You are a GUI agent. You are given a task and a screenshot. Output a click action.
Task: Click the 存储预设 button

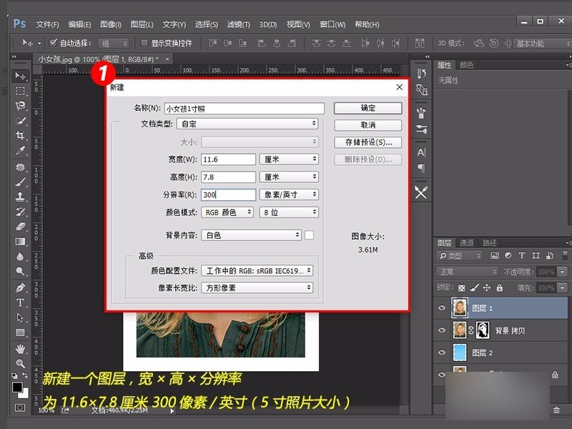pyautogui.click(x=367, y=142)
